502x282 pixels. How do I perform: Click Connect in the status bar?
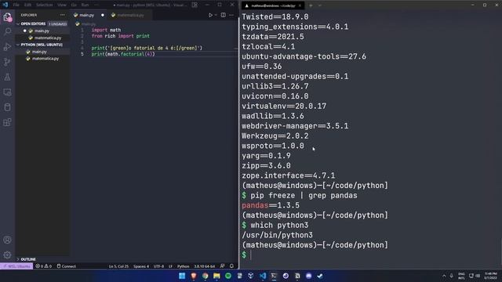pyautogui.click(x=66, y=266)
